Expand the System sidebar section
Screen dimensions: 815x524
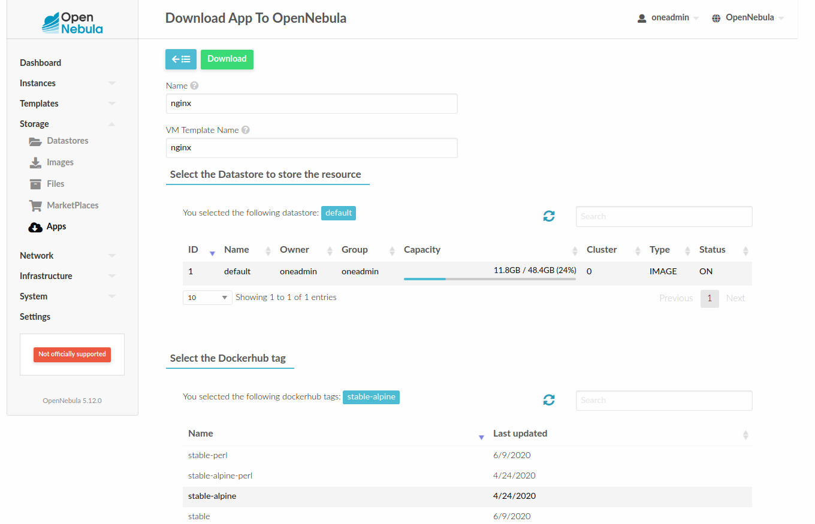112,296
